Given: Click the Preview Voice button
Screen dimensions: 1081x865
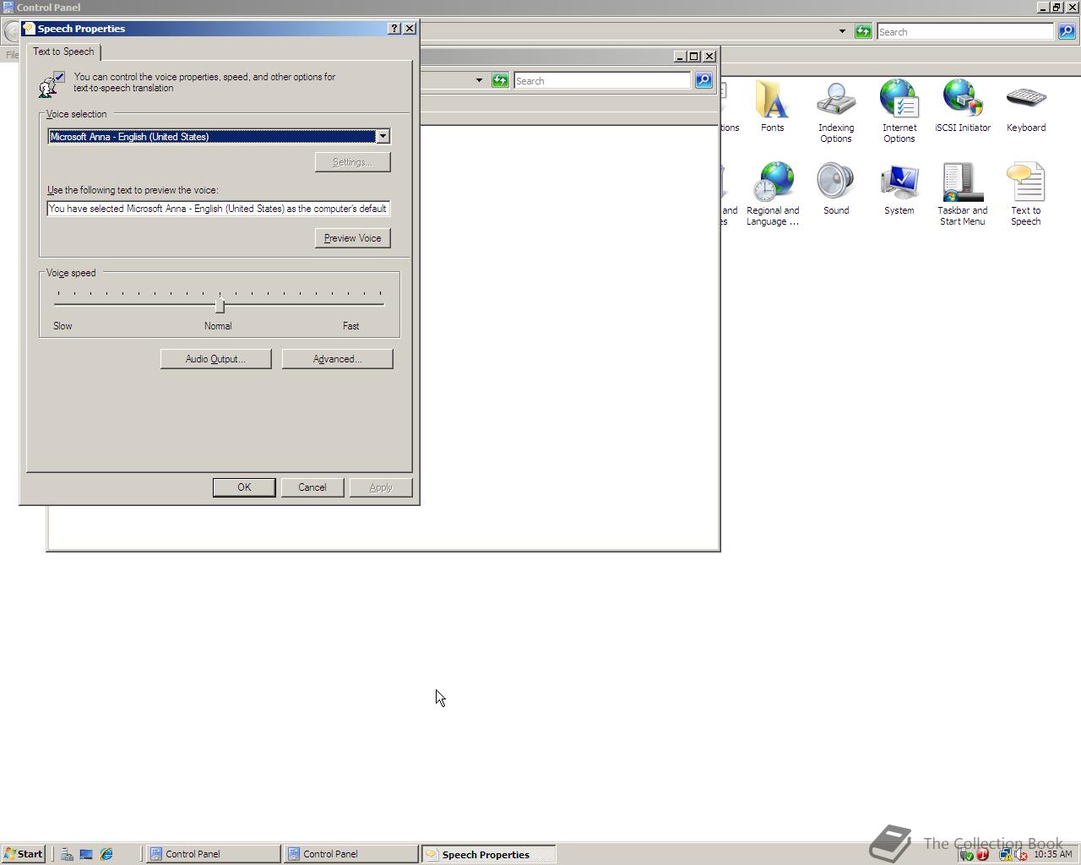Looking at the screenshot, I should (352, 238).
